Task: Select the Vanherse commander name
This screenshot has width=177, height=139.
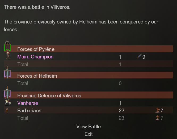Action: coord(28,103)
